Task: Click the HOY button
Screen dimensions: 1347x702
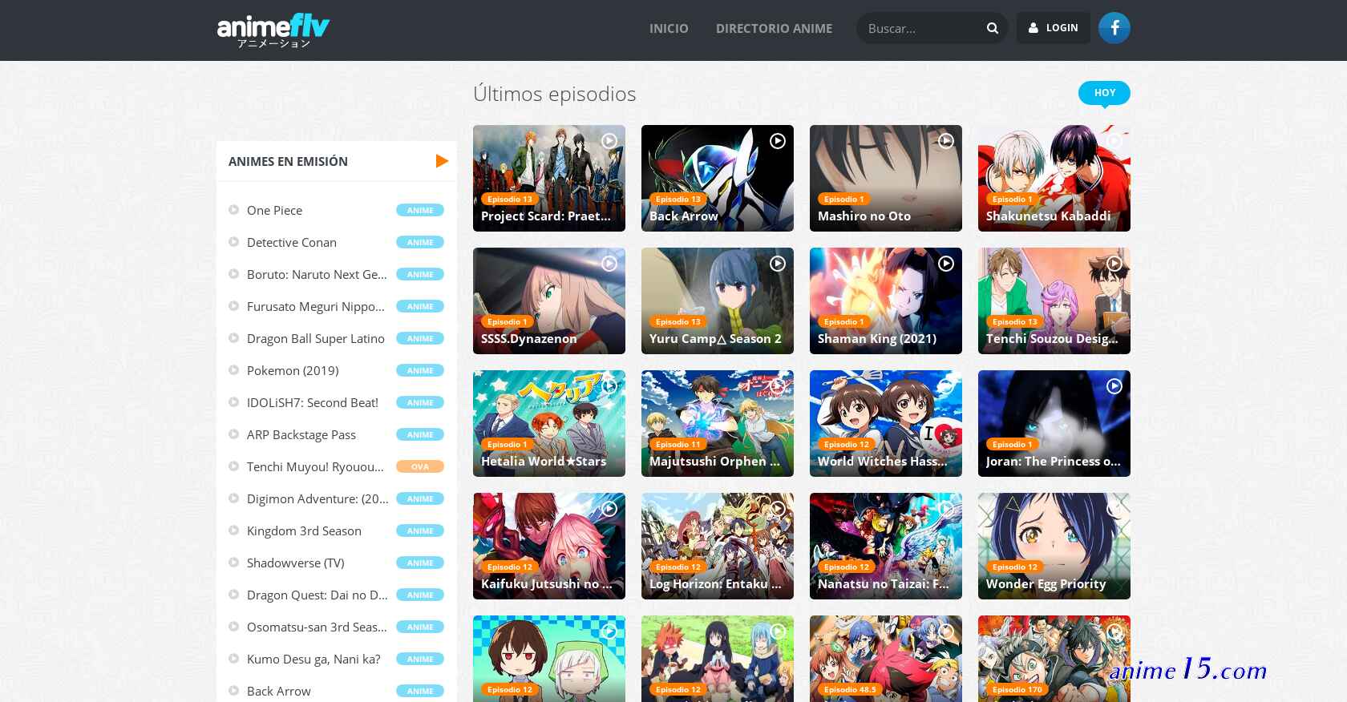Action: pos(1105,93)
